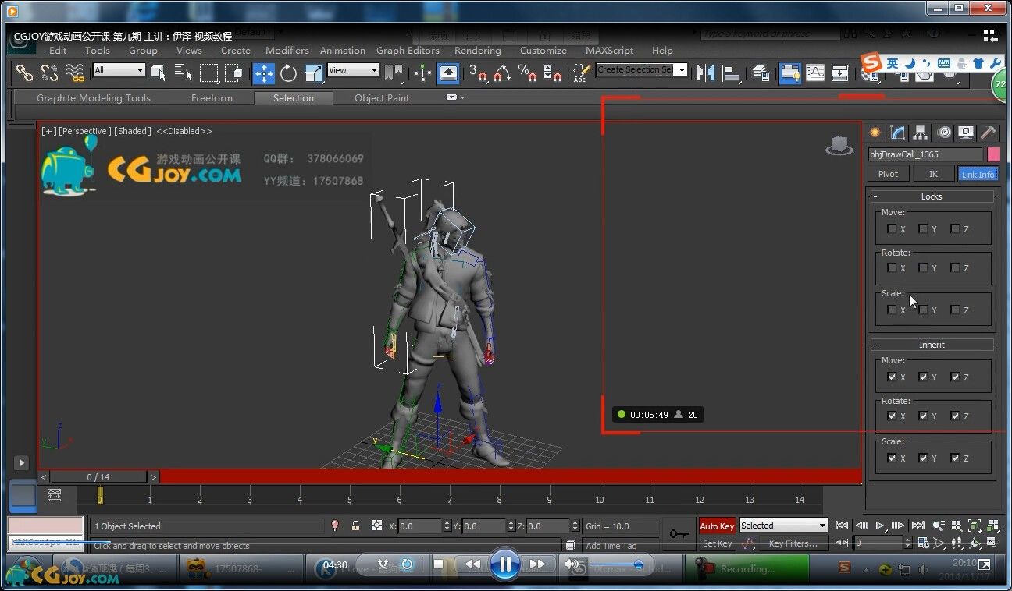The width and height of the screenshot is (1012, 591).
Task: Click the X coordinate spinner arrows
Action: point(447,526)
